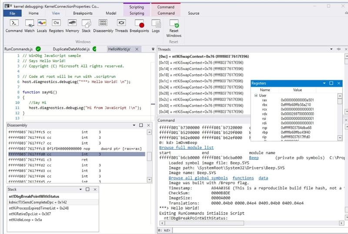
Task: Open the Logs window
Action: (156, 26)
